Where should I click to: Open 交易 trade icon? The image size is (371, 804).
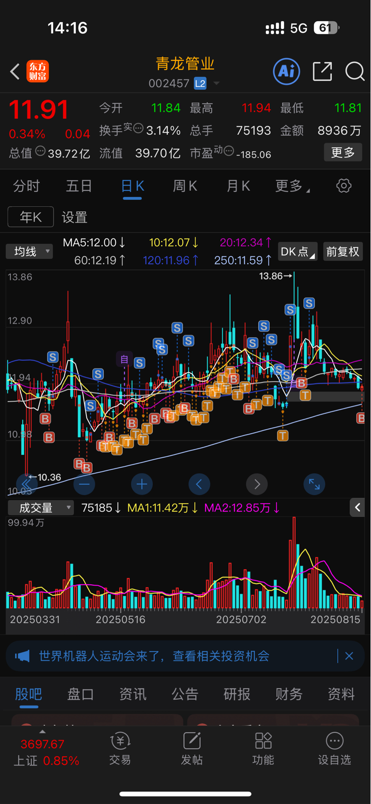120,749
